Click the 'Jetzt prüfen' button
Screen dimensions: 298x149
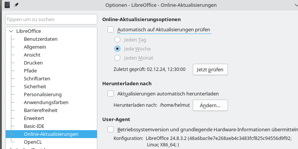(210, 69)
